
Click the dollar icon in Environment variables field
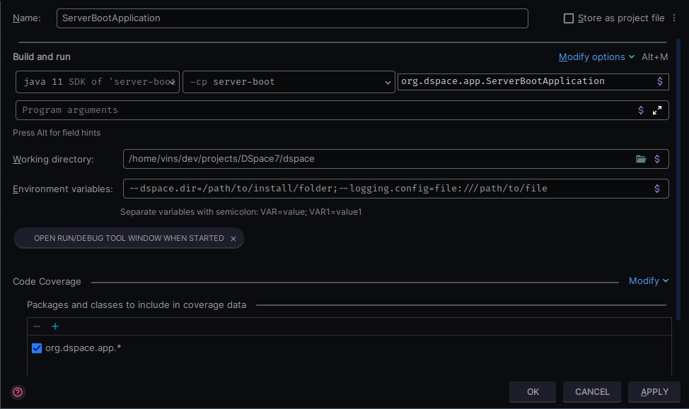coord(657,189)
